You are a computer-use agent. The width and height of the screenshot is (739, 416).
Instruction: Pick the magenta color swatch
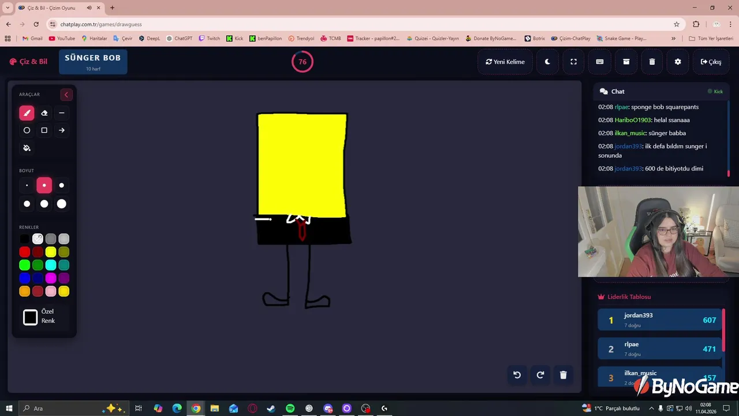(51, 278)
